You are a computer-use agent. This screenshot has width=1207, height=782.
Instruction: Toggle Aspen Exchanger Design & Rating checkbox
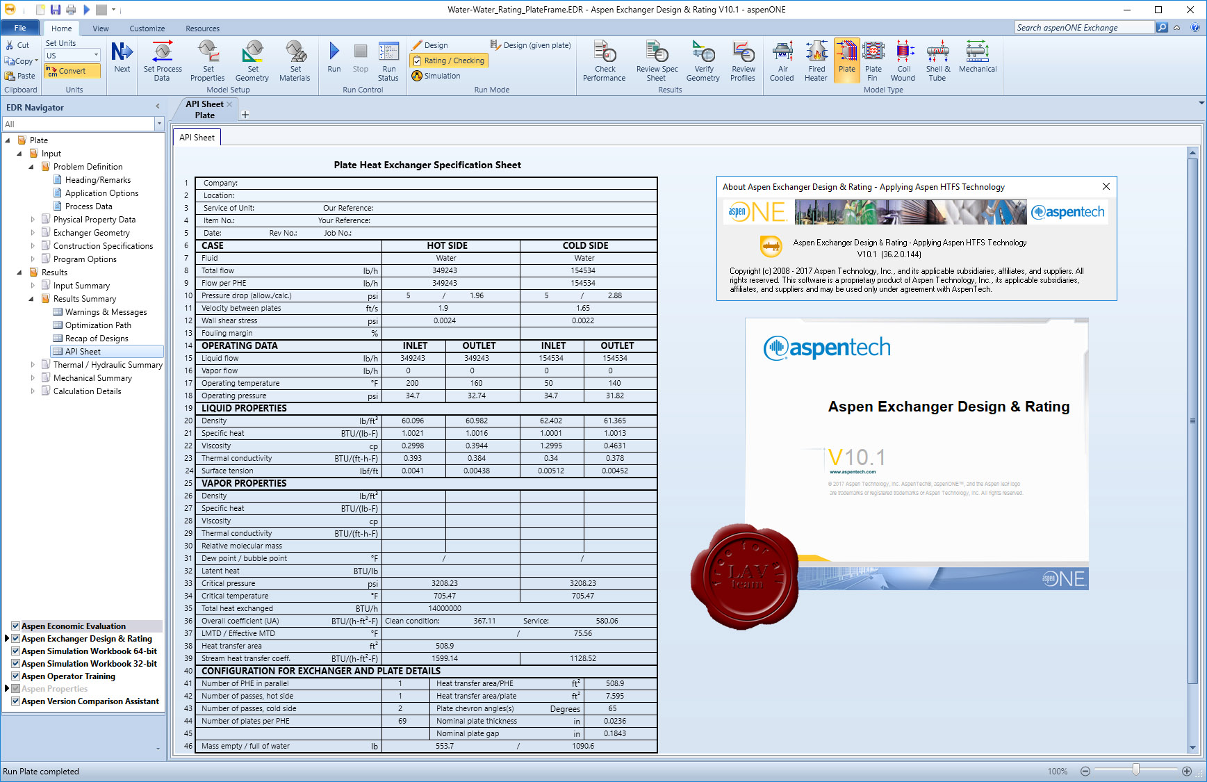[x=15, y=639]
